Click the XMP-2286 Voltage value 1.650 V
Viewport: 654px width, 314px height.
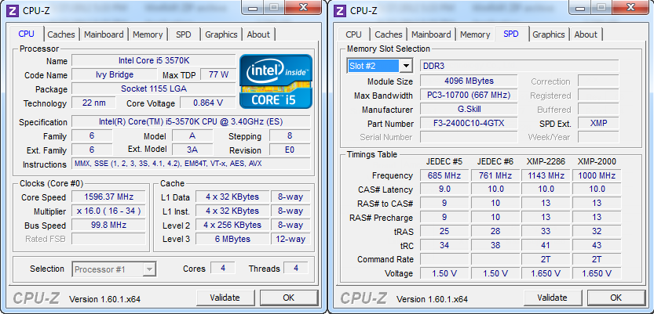(546, 273)
